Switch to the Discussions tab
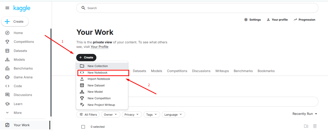 point(201,71)
